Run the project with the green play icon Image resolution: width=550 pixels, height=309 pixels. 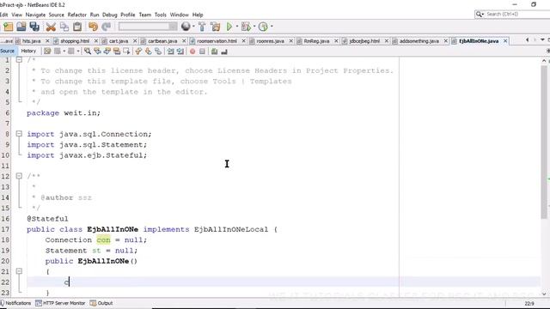click(229, 27)
